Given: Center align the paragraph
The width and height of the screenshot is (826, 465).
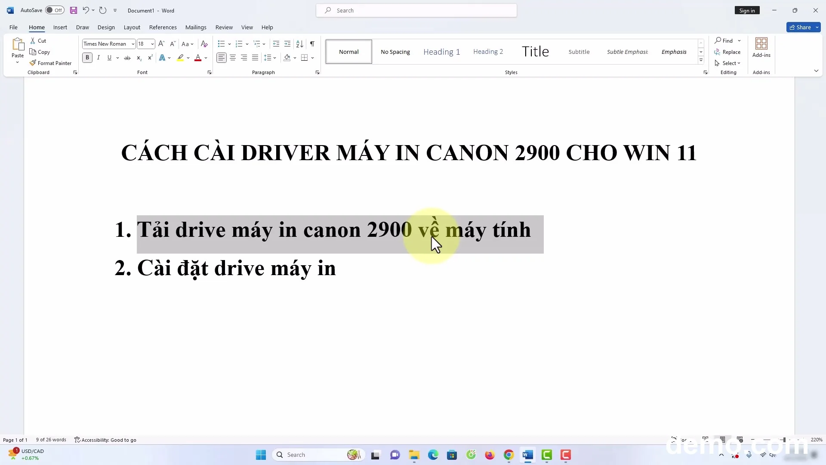Looking at the screenshot, I should (x=233, y=58).
